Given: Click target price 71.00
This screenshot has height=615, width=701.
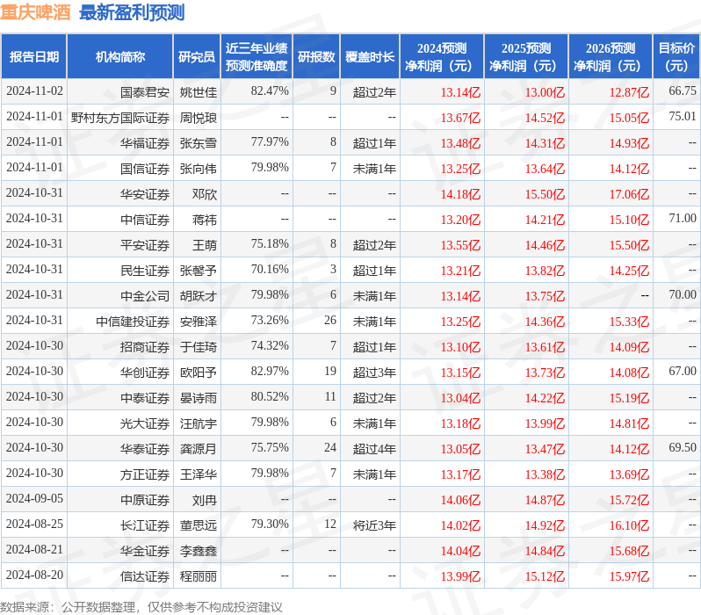Looking at the screenshot, I should coord(683,218).
